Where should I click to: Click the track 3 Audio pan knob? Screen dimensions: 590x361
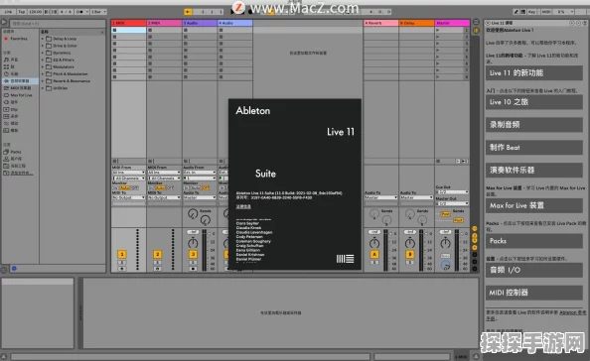tap(193, 243)
